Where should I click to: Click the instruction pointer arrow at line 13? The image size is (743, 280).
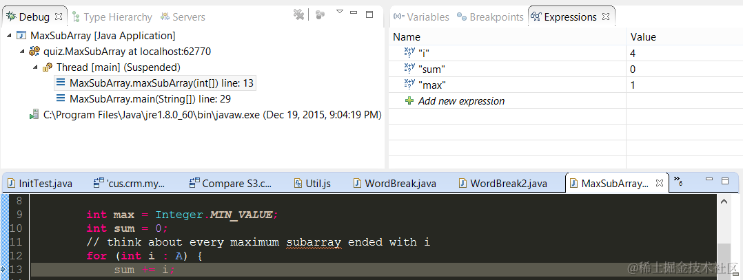[3, 269]
